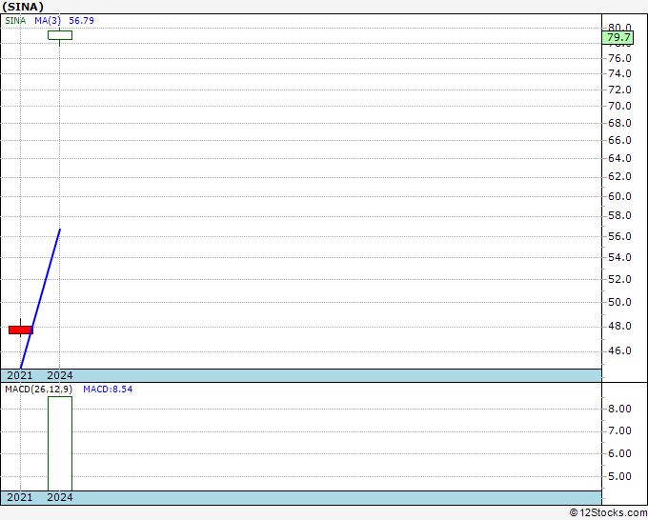Click the 64.0 price axis tick
This screenshot has height=520, width=648.
pos(619,158)
